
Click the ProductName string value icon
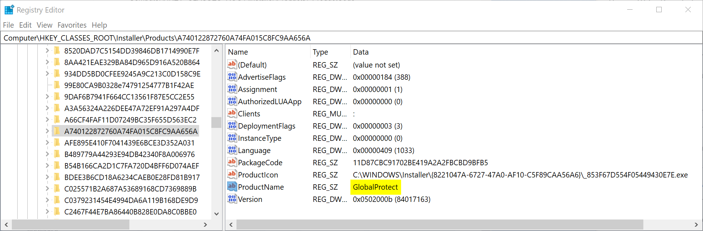point(232,187)
